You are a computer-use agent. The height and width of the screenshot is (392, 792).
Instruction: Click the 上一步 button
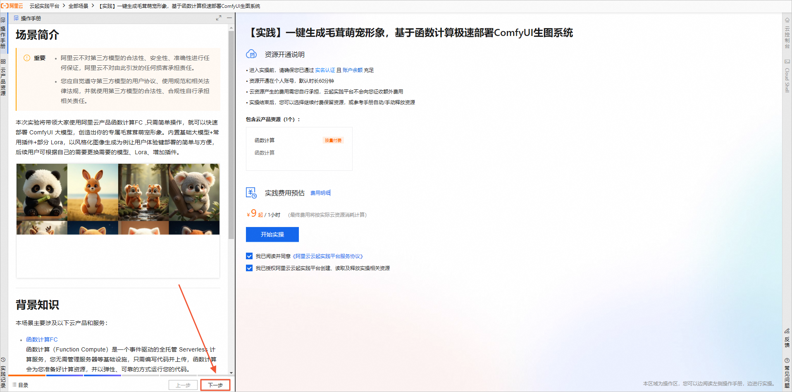click(183, 385)
